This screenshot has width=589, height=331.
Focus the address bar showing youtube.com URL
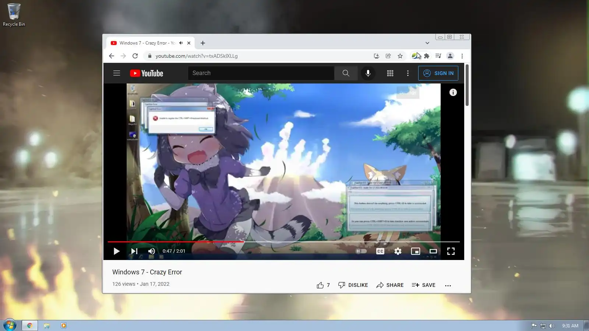coord(258,56)
